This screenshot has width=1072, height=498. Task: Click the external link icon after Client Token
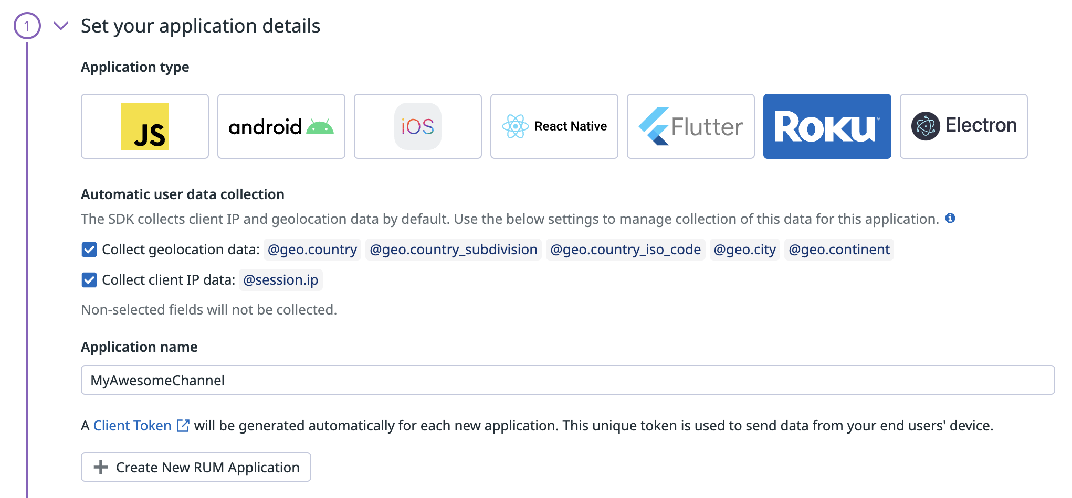[183, 425]
